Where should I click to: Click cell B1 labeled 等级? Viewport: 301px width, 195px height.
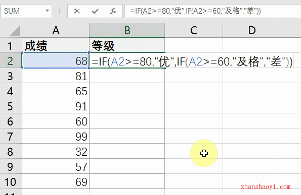point(127,45)
